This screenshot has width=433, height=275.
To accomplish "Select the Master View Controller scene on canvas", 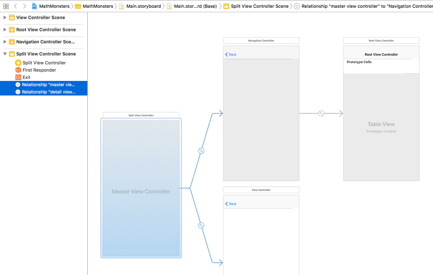I will 141,188.
